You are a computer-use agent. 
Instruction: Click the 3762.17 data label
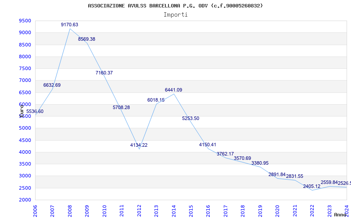[225, 154]
